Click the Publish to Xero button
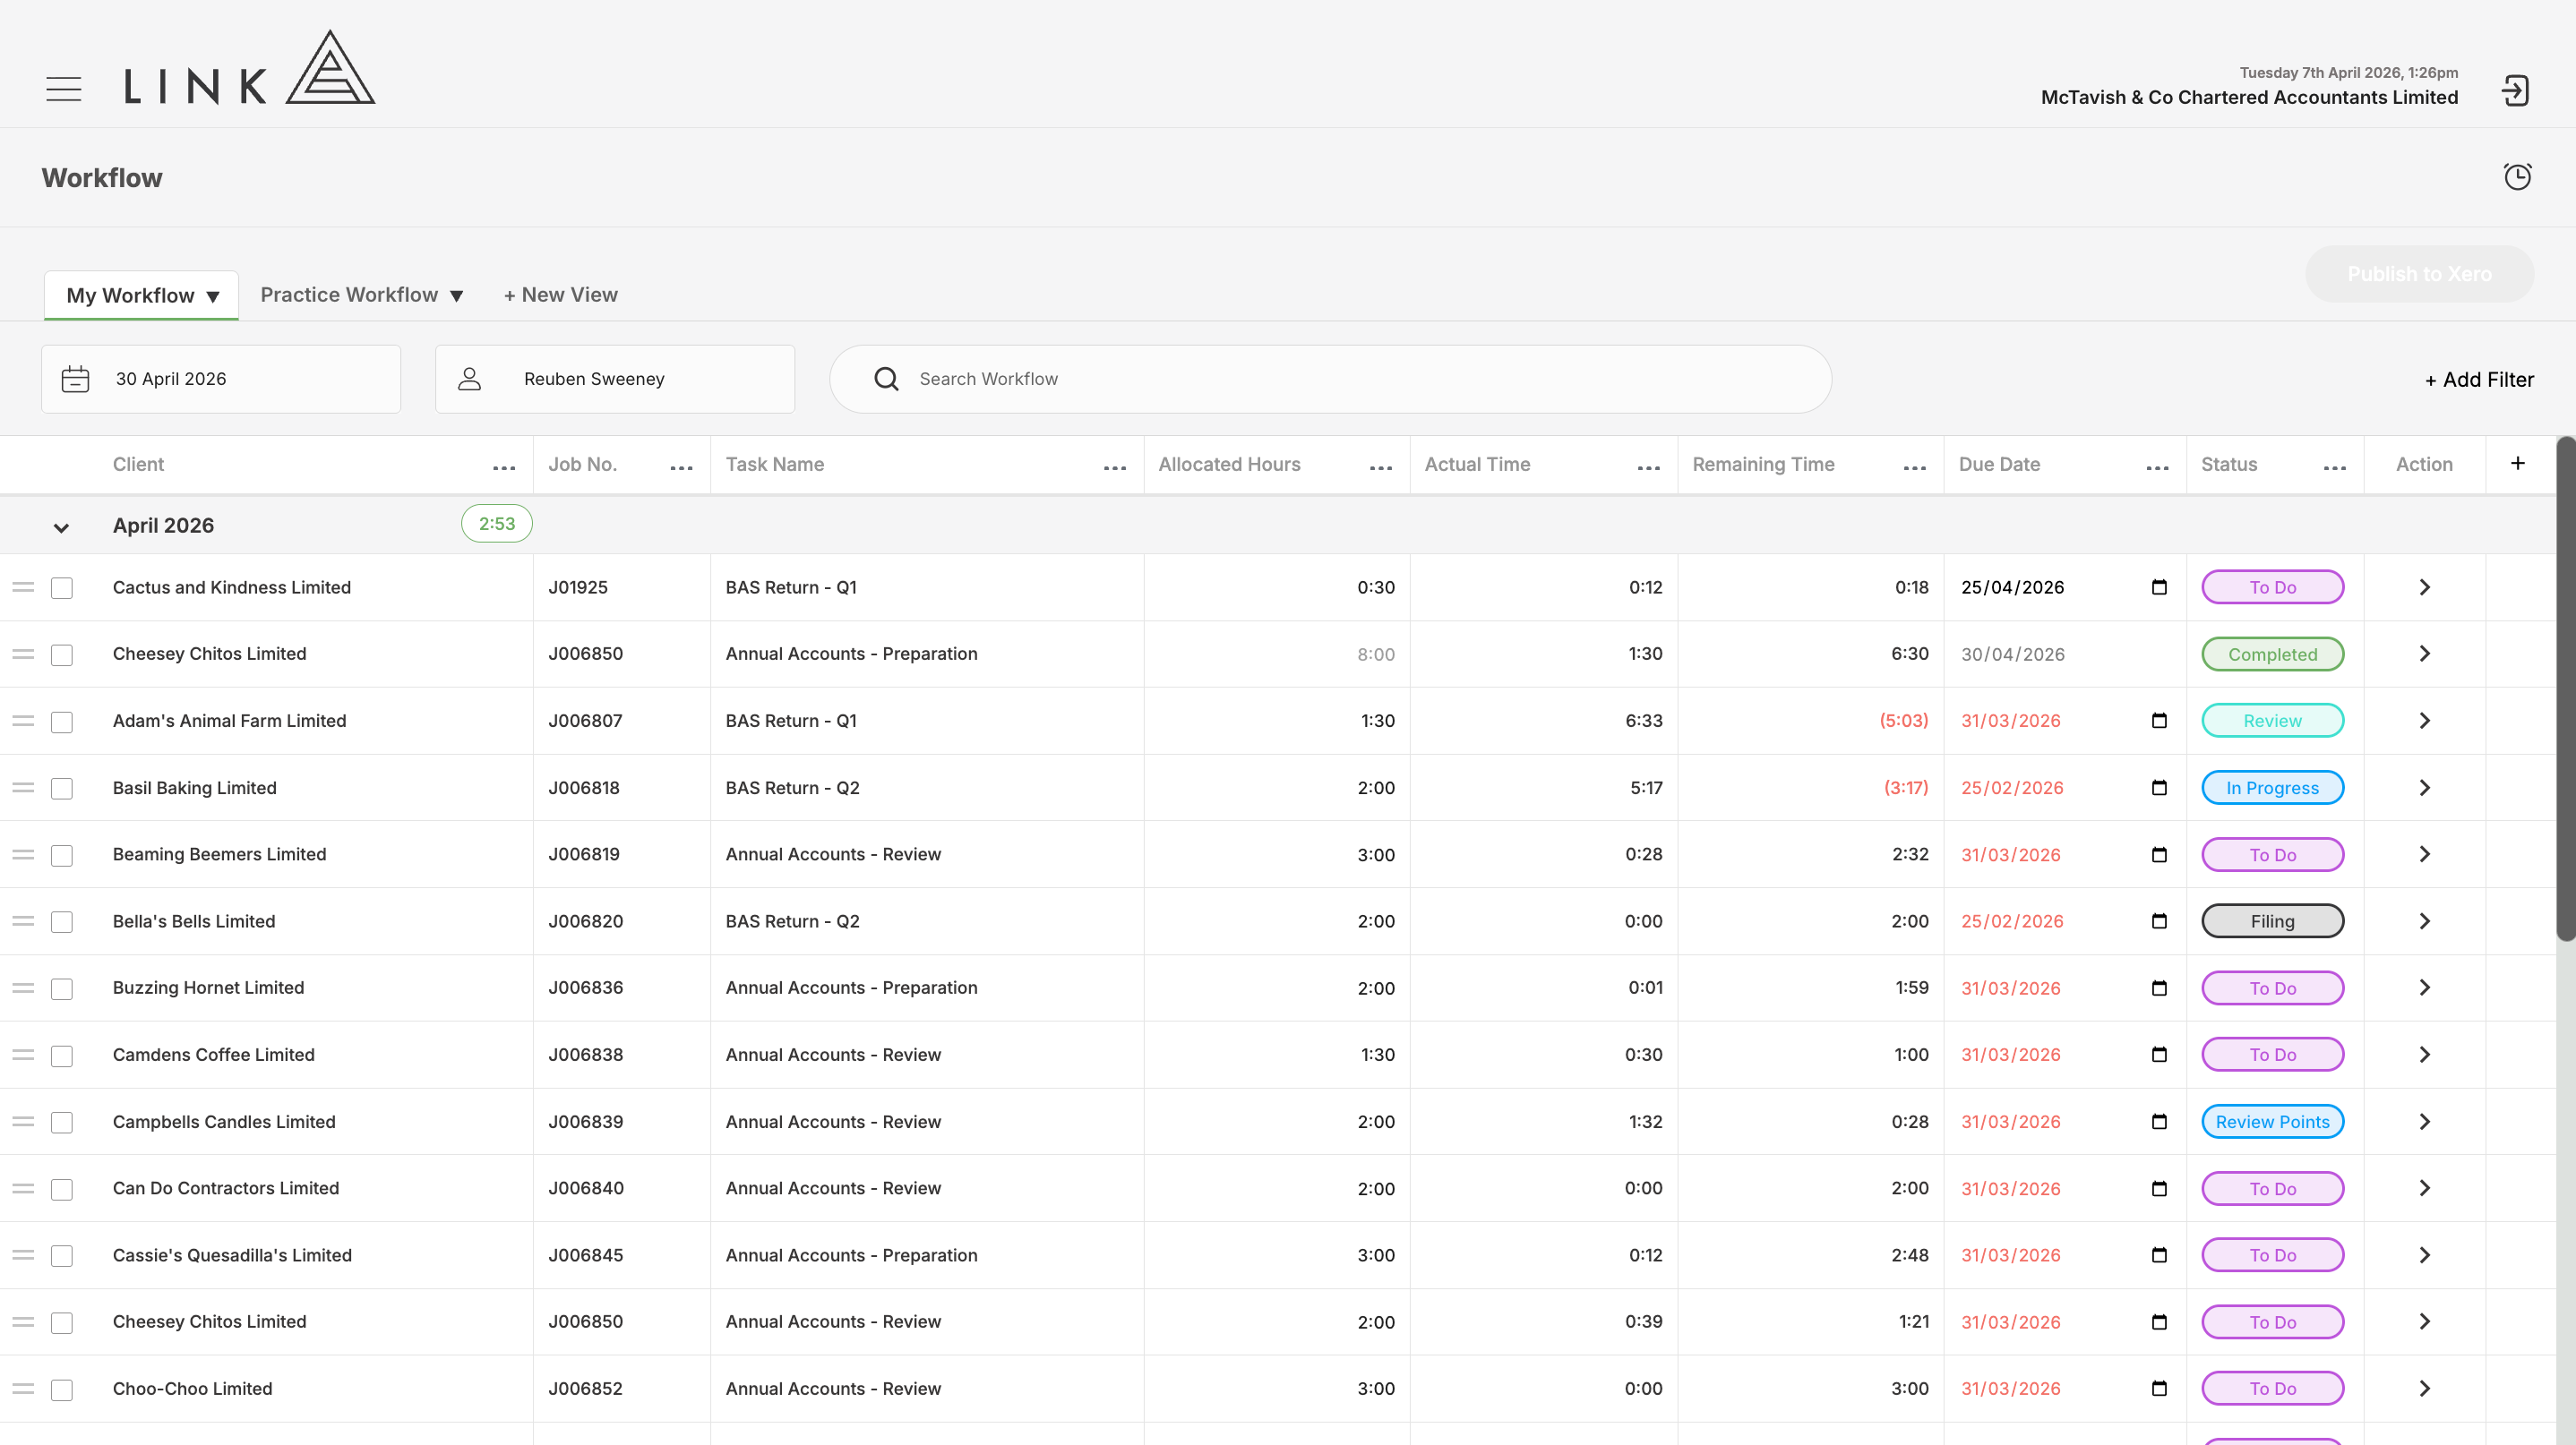 (2419, 274)
